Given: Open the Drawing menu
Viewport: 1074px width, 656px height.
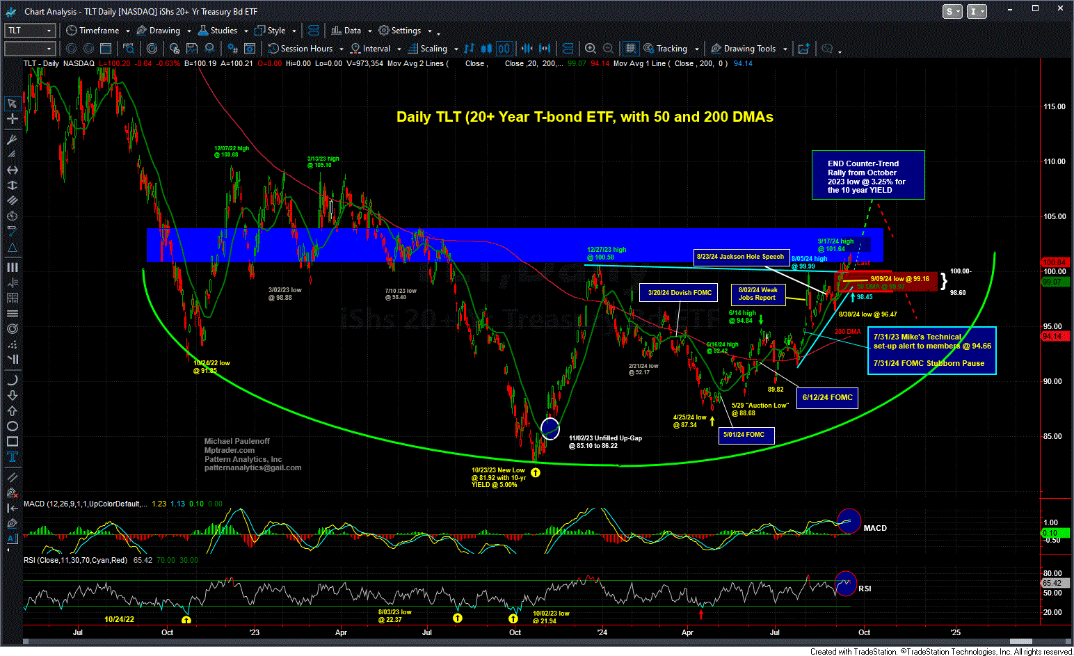Looking at the screenshot, I should [x=163, y=31].
